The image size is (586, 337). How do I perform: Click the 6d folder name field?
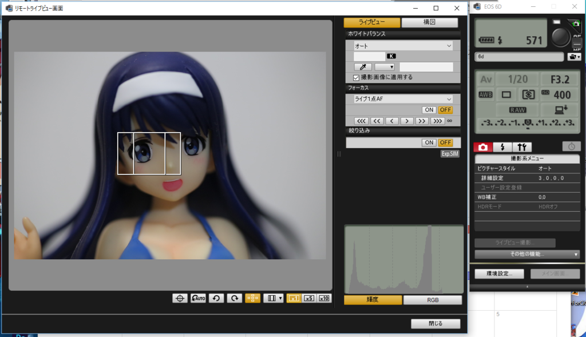519,57
